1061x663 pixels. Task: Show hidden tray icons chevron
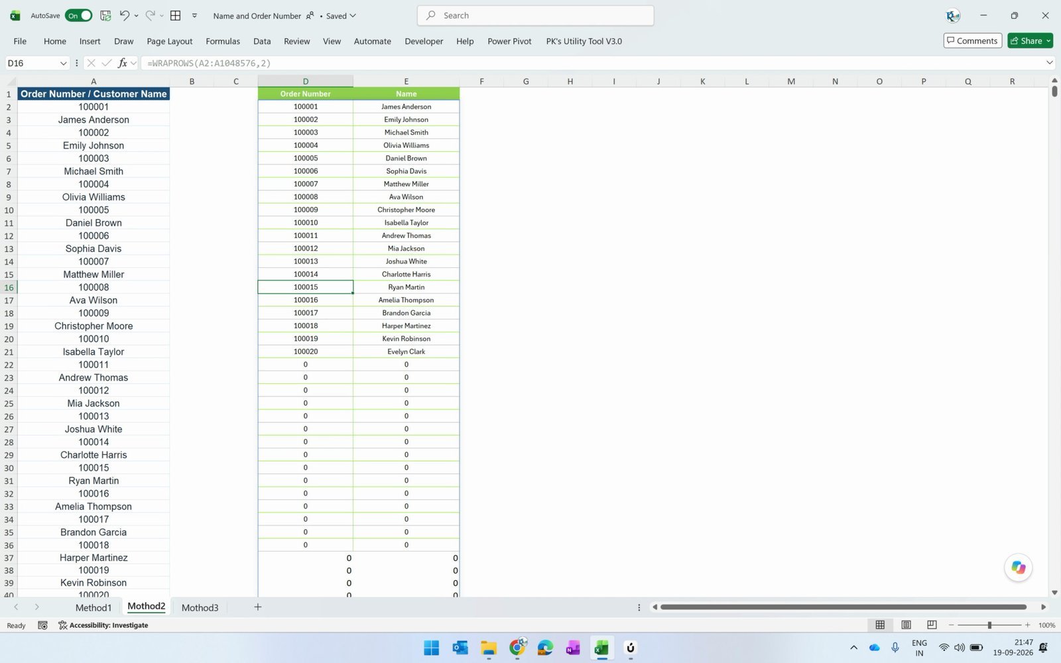pyautogui.click(x=853, y=648)
